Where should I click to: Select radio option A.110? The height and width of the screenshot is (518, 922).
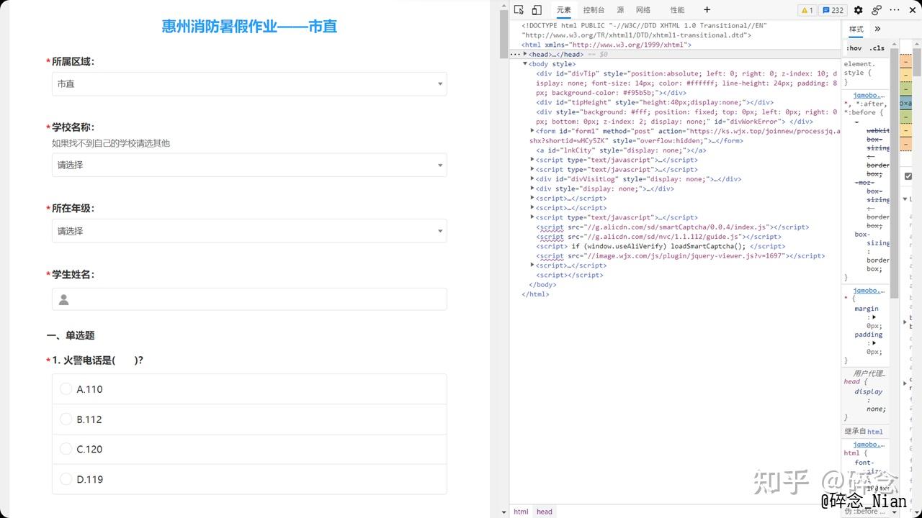[249, 389]
